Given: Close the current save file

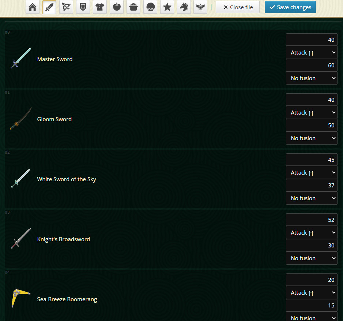Looking at the screenshot, I should (238, 7).
